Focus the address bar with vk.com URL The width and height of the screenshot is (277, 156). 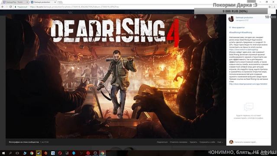tap(142, 7)
